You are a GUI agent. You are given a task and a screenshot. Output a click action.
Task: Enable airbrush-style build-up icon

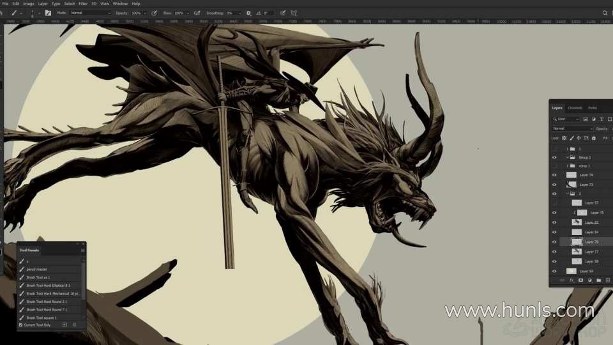point(197,13)
